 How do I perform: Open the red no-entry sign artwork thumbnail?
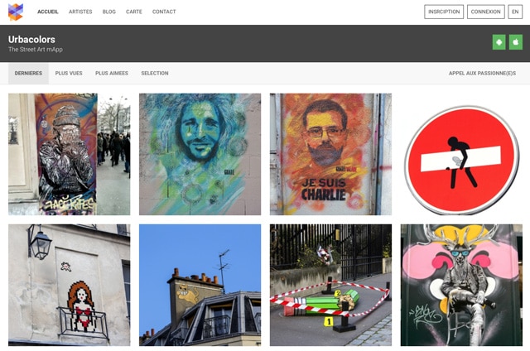461,154
